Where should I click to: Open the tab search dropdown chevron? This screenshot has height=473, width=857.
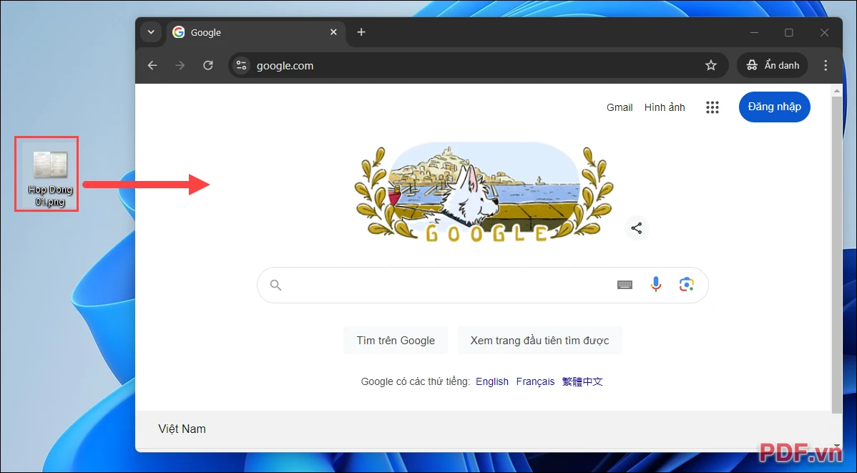151,32
